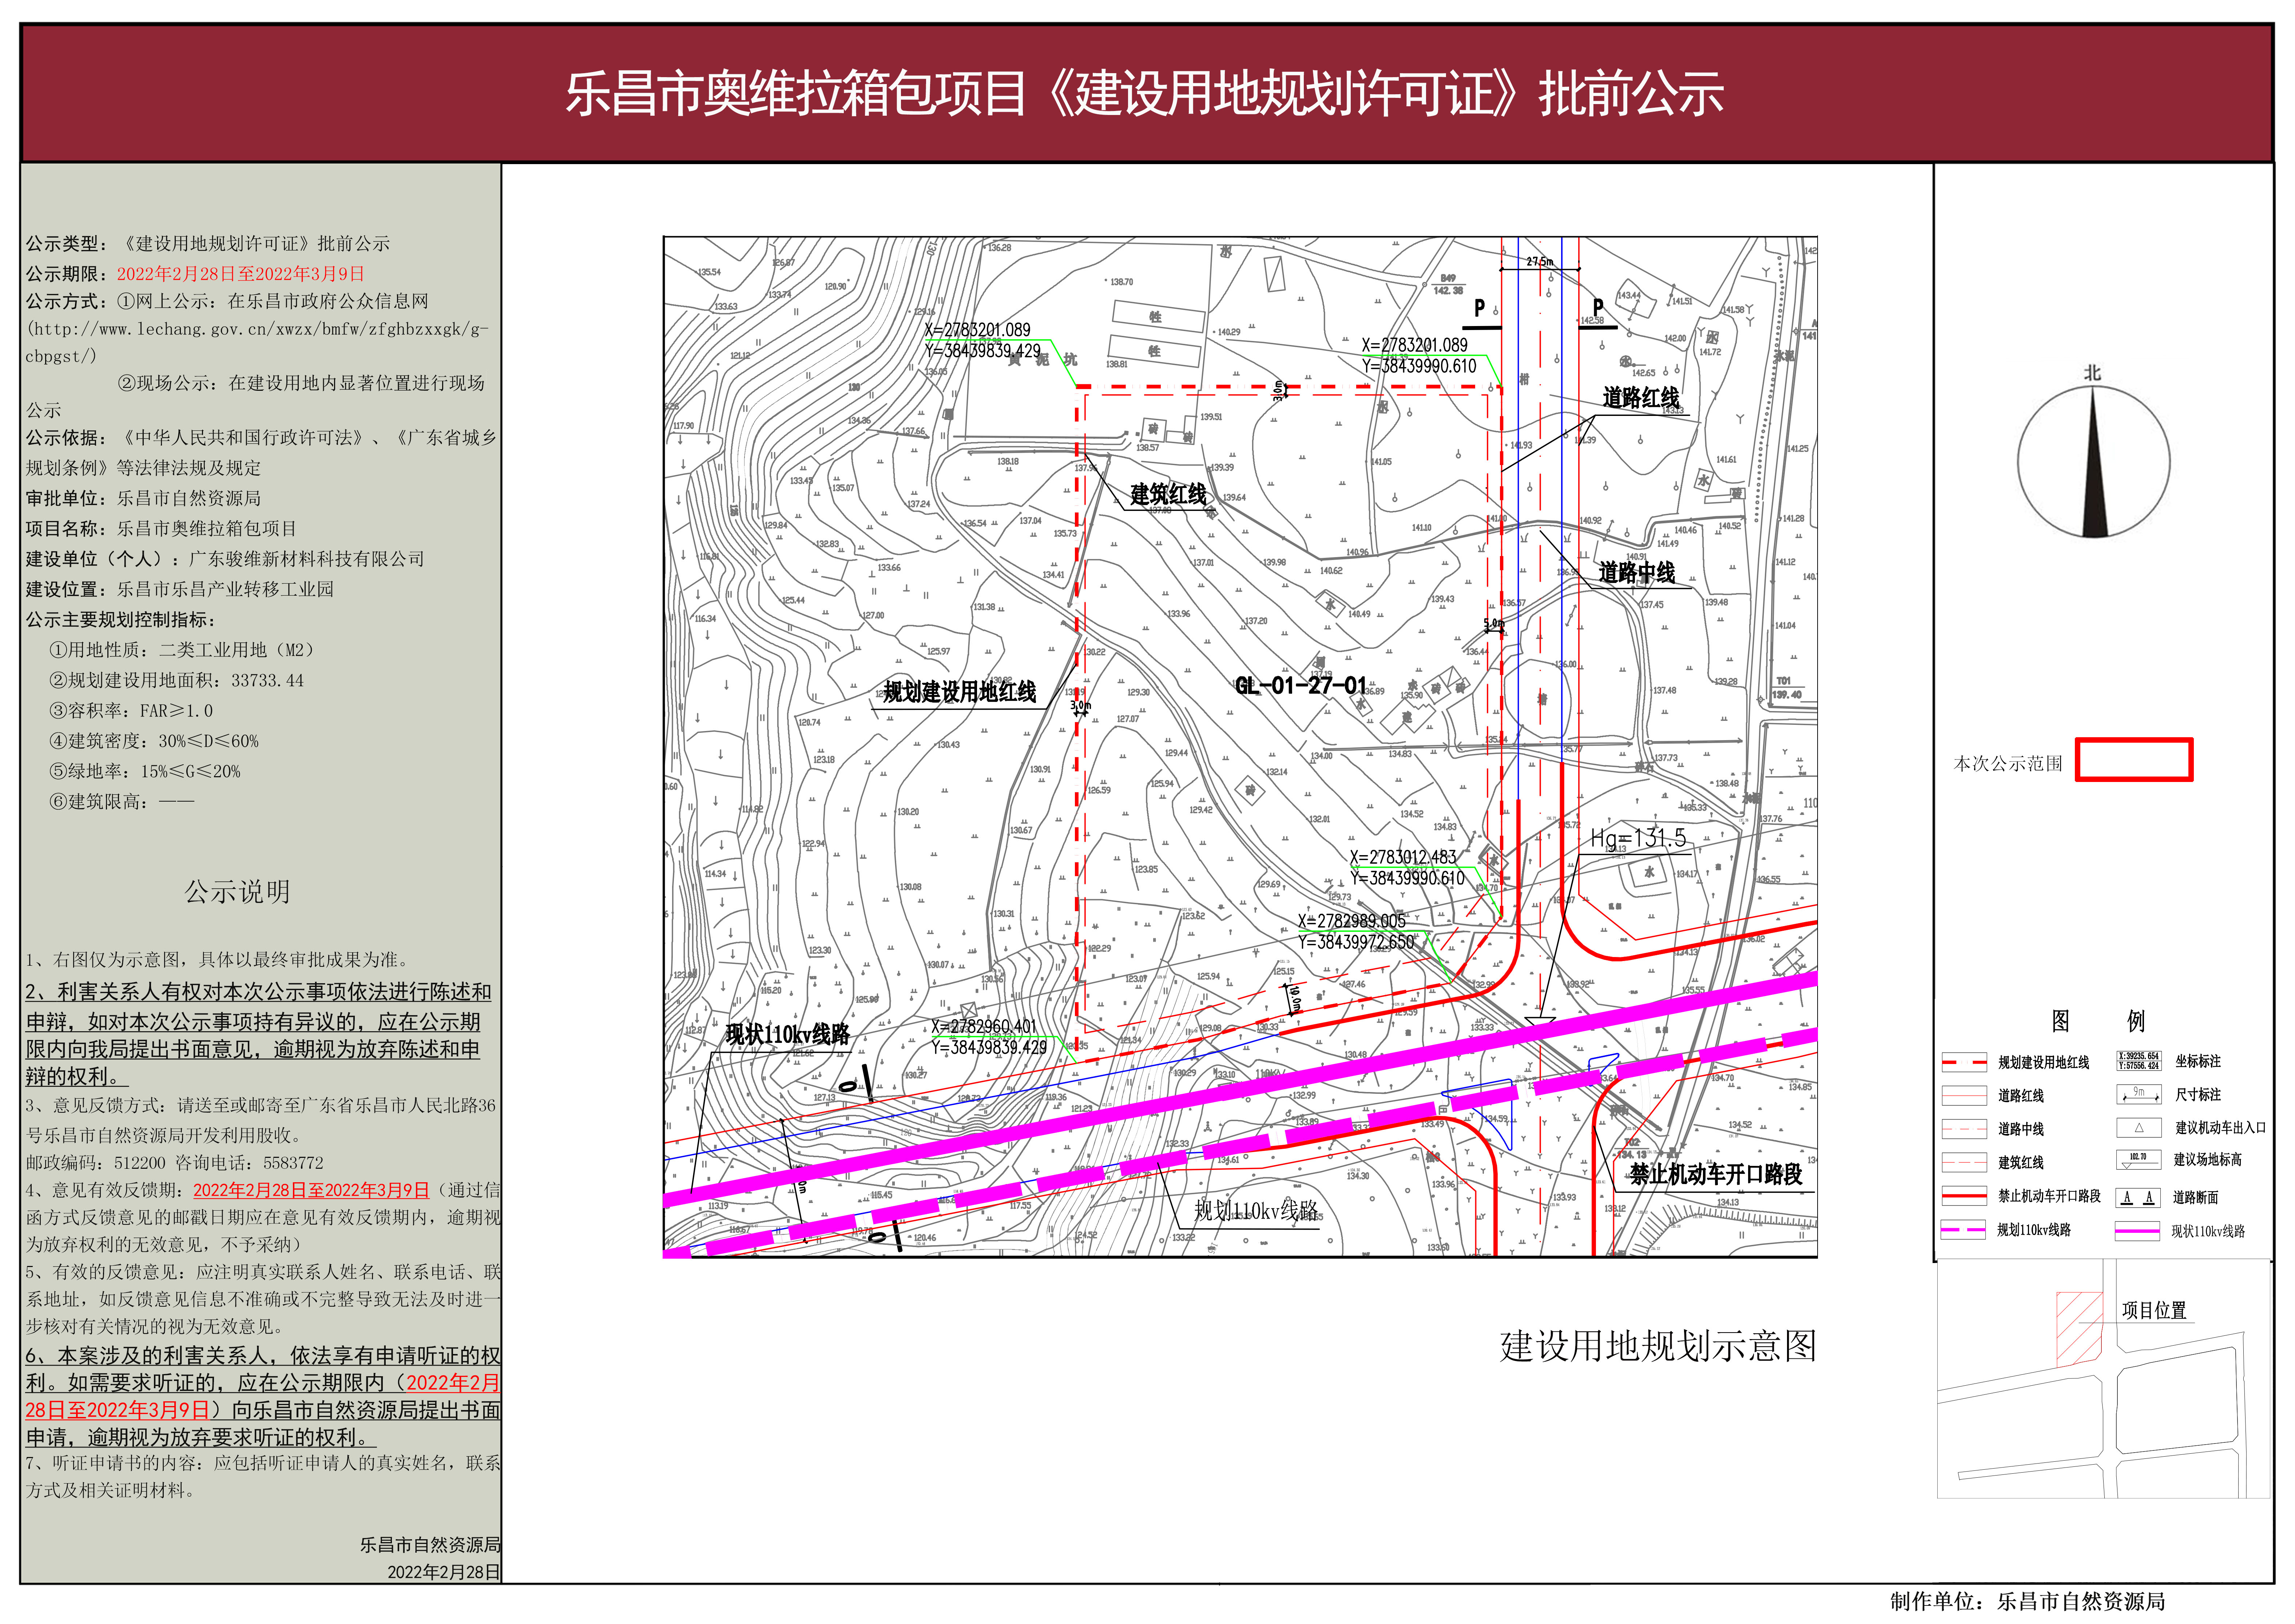Click the 建设用地规划示意图 caption

click(1658, 1346)
